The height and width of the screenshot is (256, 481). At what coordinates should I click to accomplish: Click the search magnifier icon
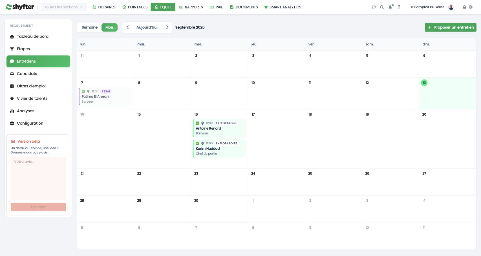382,7
